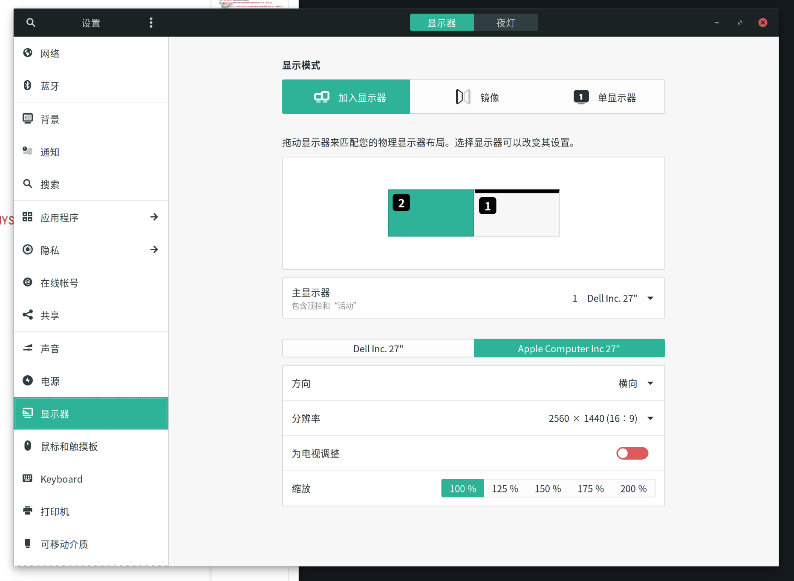Set scaling to 150 %

click(x=548, y=488)
